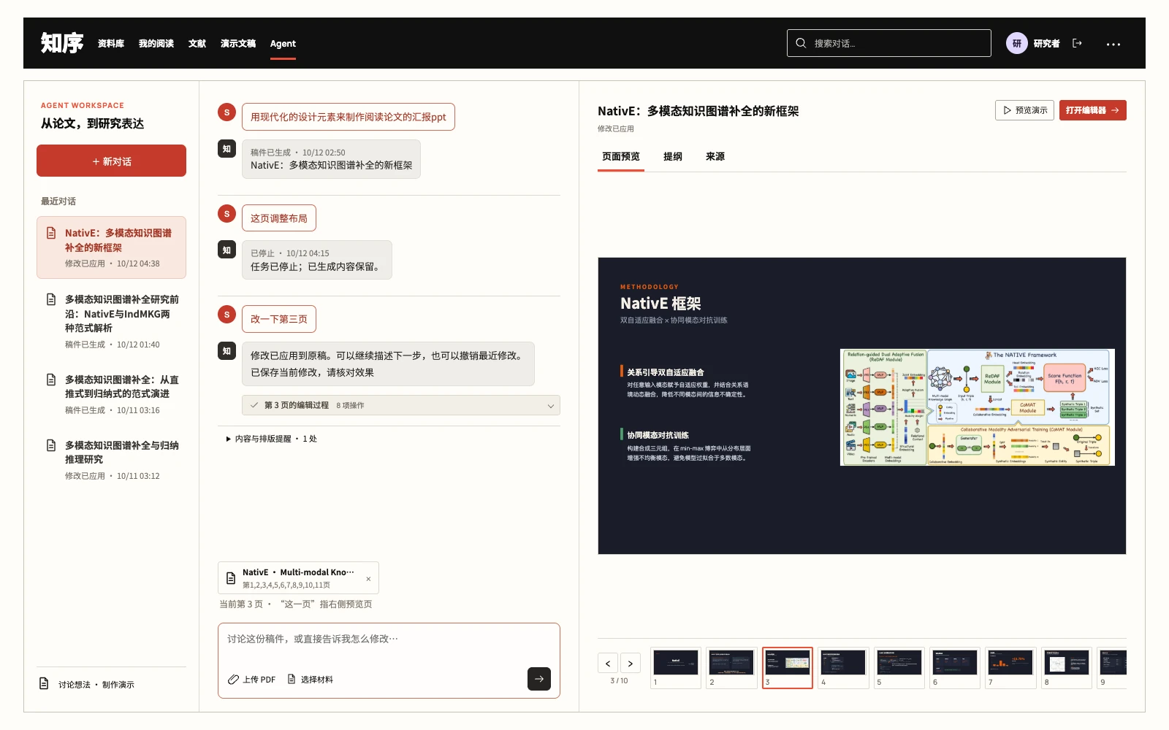Open the 我的阅读 menu
Image resolution: width=1169 pixels, height=730 pixels.
(156, 44)
